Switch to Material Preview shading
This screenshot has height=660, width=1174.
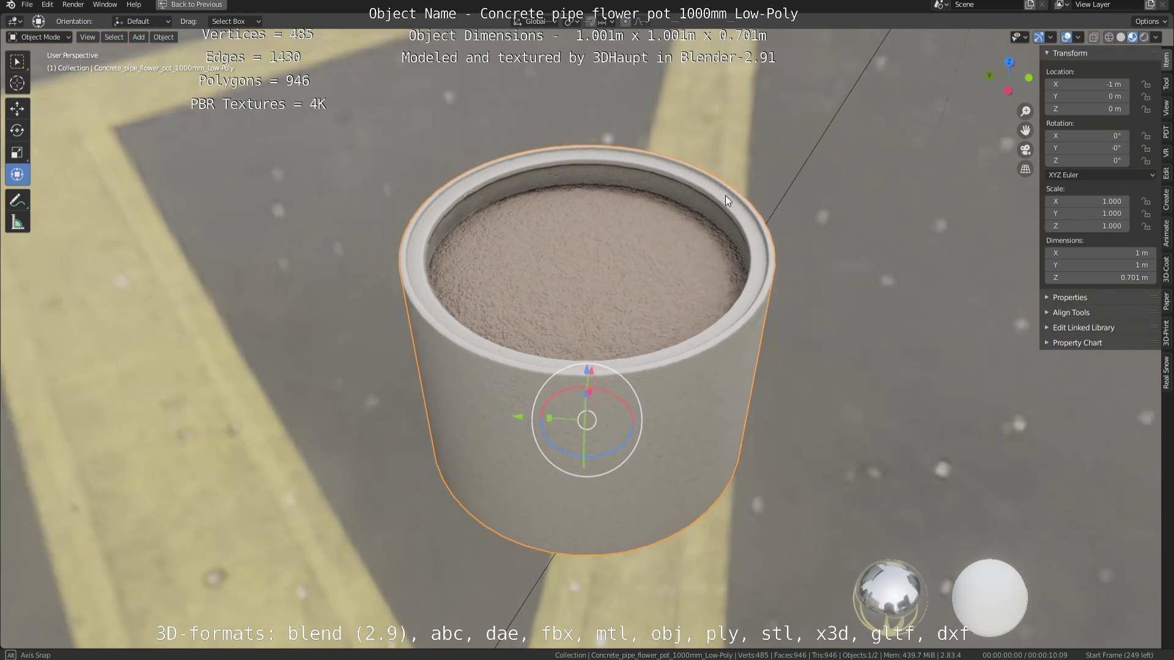[1132, 37]
